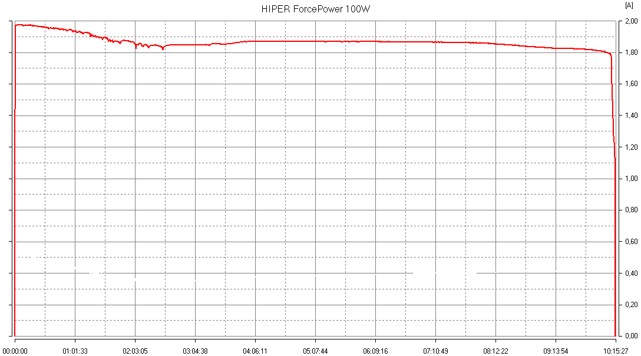The width and height of the screenshot is (641, 356).
Task: Click the 1,60 axis value
Action: point(631,84)
